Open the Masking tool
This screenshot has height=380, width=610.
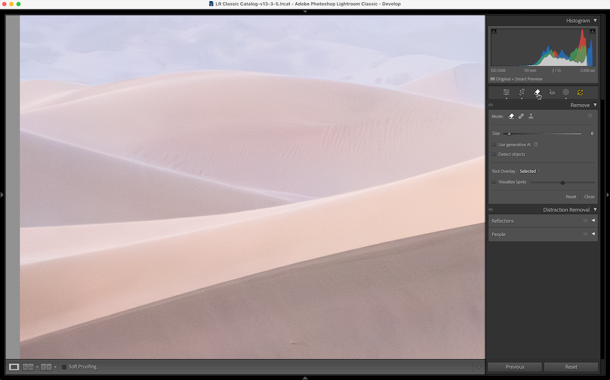[x=566, y=92]
